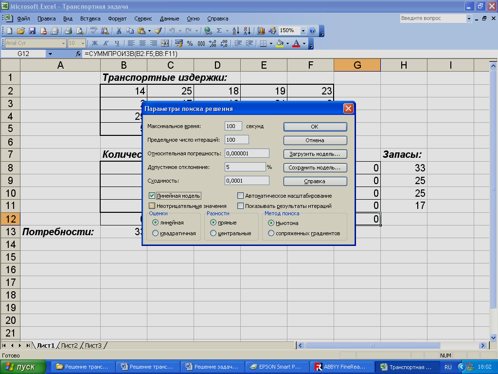Click the Максимальное время input field
498x374 pixels.
tap(233, 126)
